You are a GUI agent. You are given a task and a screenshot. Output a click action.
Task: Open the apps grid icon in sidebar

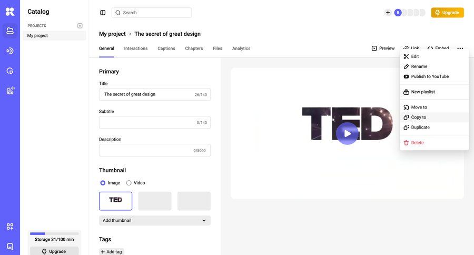pyautogui.click(x=10, y=227)
